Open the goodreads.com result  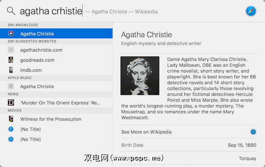click(37, 60)
